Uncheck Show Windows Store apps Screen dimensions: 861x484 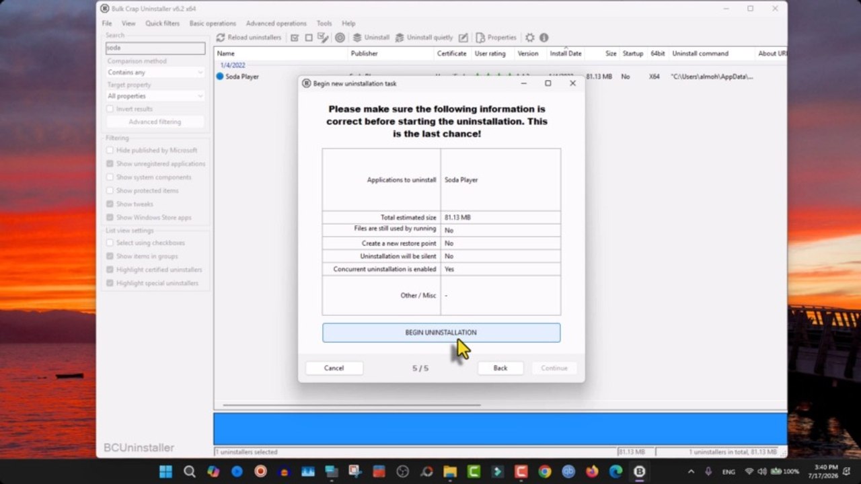(110, 218)
